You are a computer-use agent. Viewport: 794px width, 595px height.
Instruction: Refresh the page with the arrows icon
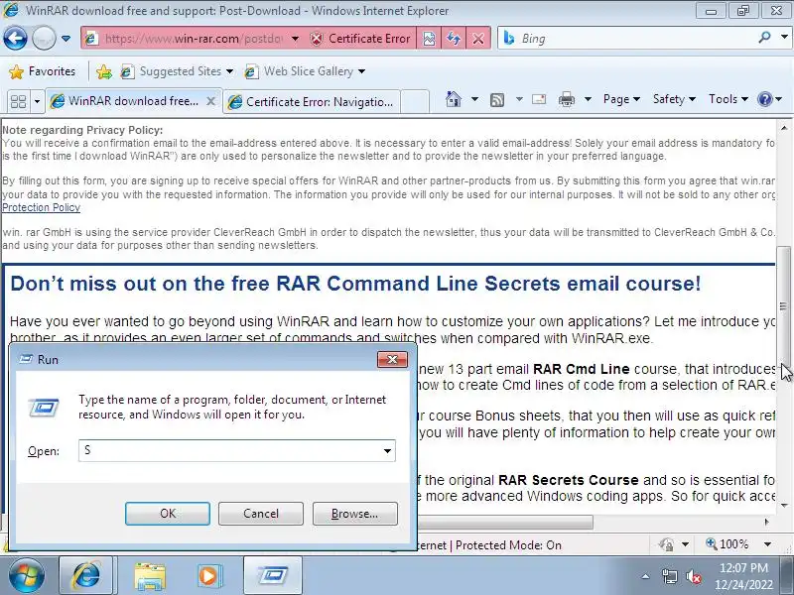coord(454,39)
